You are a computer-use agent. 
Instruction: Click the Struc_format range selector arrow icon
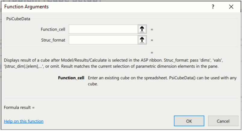coord(142,40)
